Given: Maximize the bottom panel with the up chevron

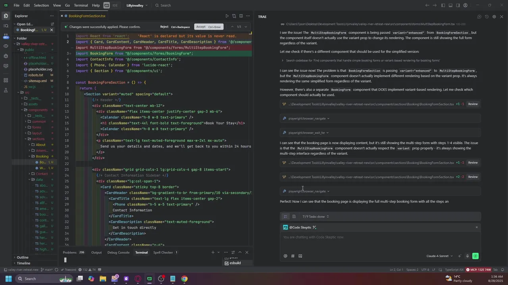Looking at the screenshot, I should 240,253.
